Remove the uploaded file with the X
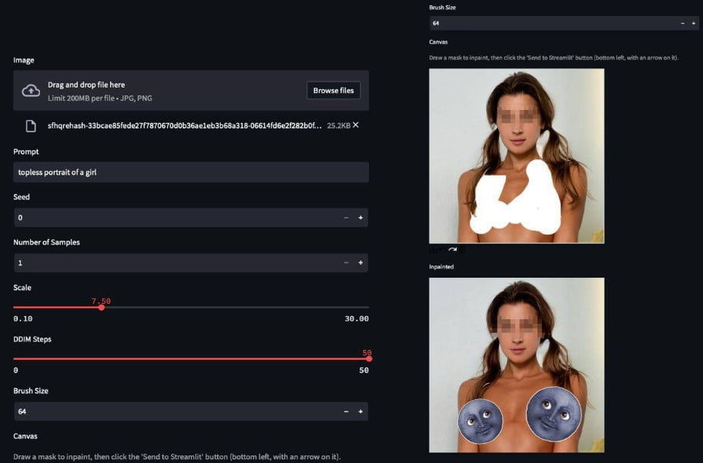The image size is (703, 463). (x=355, y=125)
